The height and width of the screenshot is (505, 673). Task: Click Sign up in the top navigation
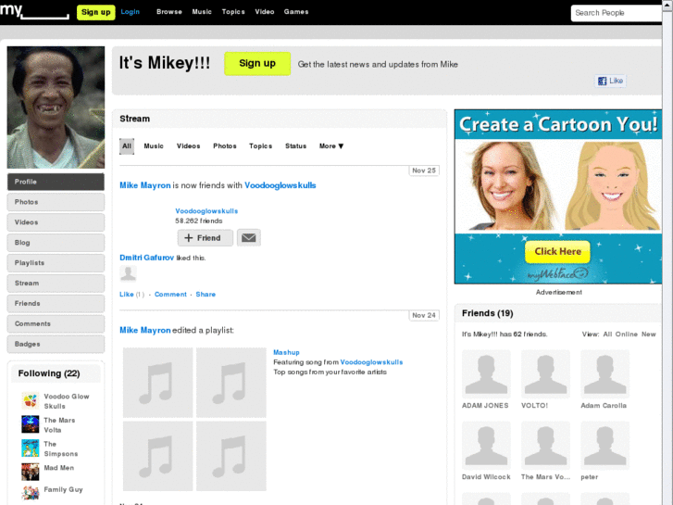tap(96, 12)
